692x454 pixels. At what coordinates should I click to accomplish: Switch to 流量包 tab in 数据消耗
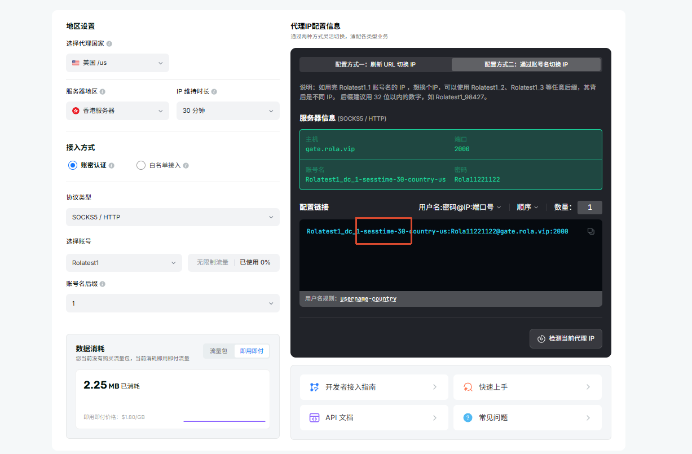pyautogui.click(x=219, y=351)
